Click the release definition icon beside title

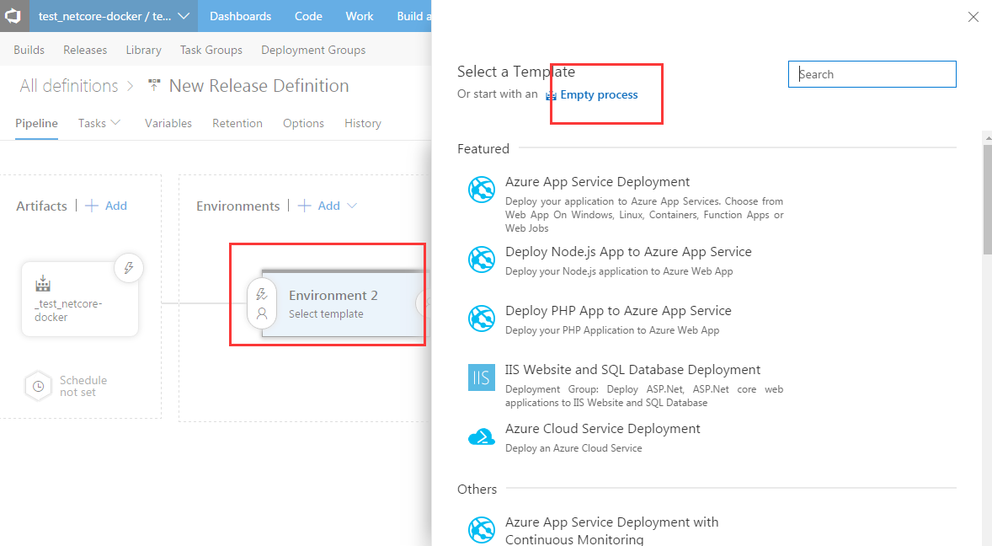[x=154, y=85]
